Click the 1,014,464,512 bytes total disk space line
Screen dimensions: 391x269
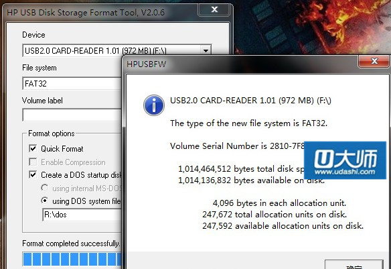[x=241, y=169]
